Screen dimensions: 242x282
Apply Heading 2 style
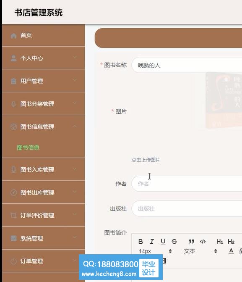pos(231,242)
